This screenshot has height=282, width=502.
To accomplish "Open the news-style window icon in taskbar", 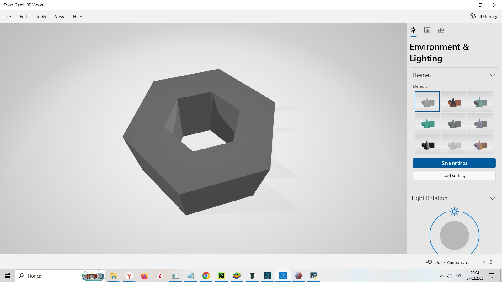I will 175,276.
